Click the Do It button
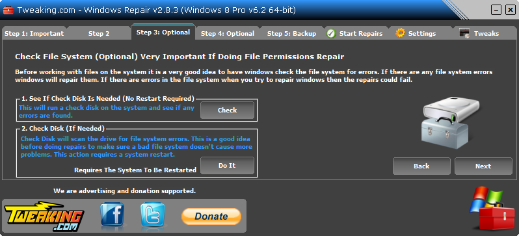This screenshot has height=236, width=519. (x=227, y=166)
